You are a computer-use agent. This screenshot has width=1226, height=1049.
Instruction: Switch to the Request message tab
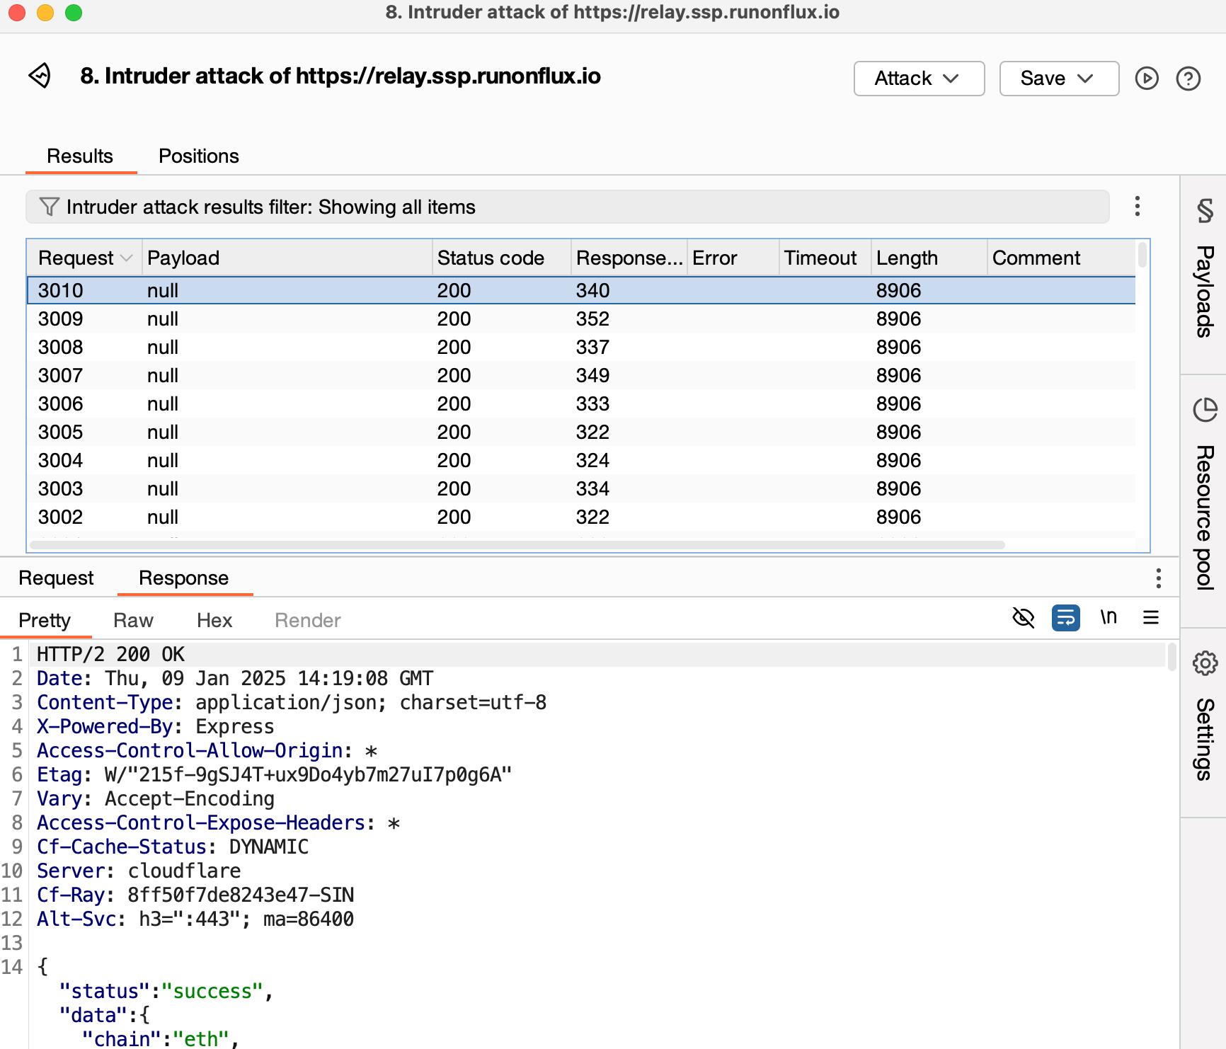pos(56,578)
